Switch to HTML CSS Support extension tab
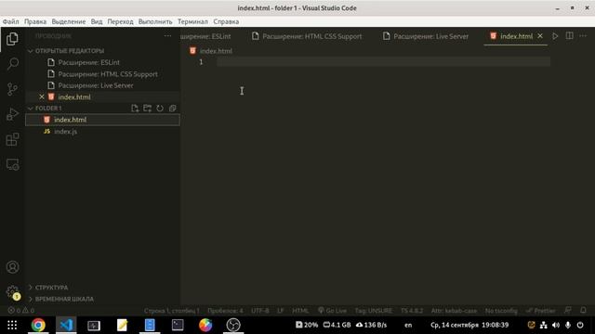Screen dimensions: 595x334 click(x=307, y=36)
